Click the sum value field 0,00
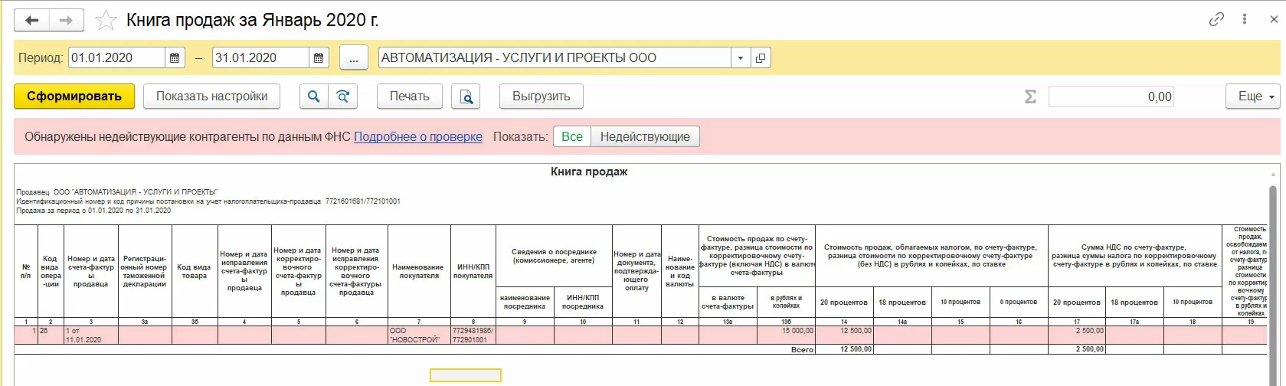1286x386 pixels. coord(1111,96)
